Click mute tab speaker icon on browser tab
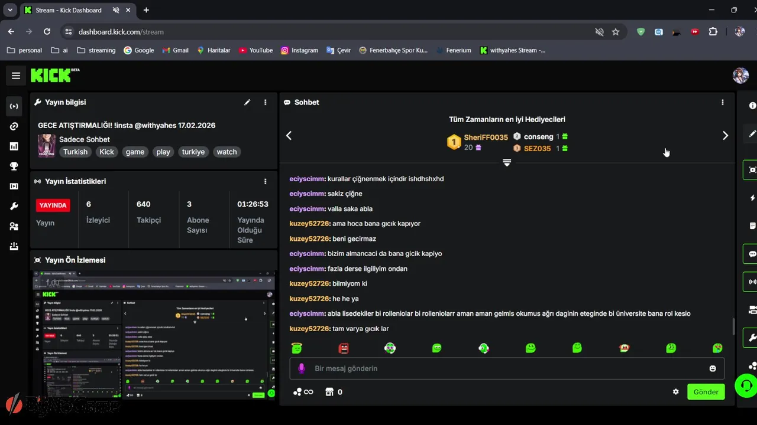The width and height of the screenshot is (757, 425). (x=116, y=10)
